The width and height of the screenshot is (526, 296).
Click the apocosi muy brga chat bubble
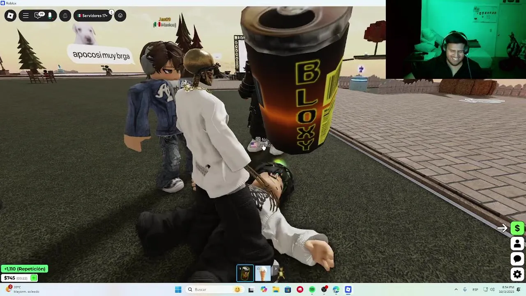point(101,55)
